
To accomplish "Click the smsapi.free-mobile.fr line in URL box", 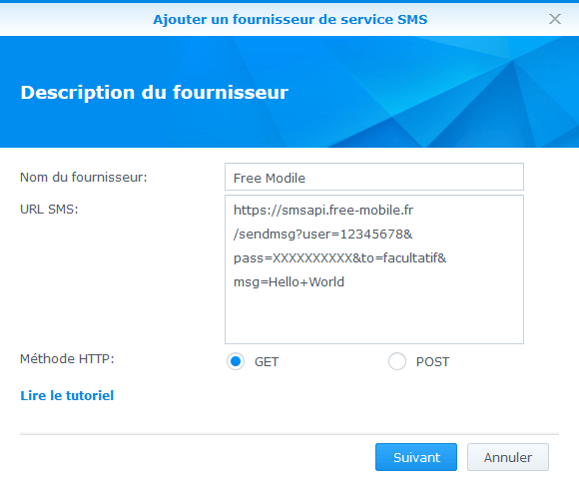I will coord(323,210).
